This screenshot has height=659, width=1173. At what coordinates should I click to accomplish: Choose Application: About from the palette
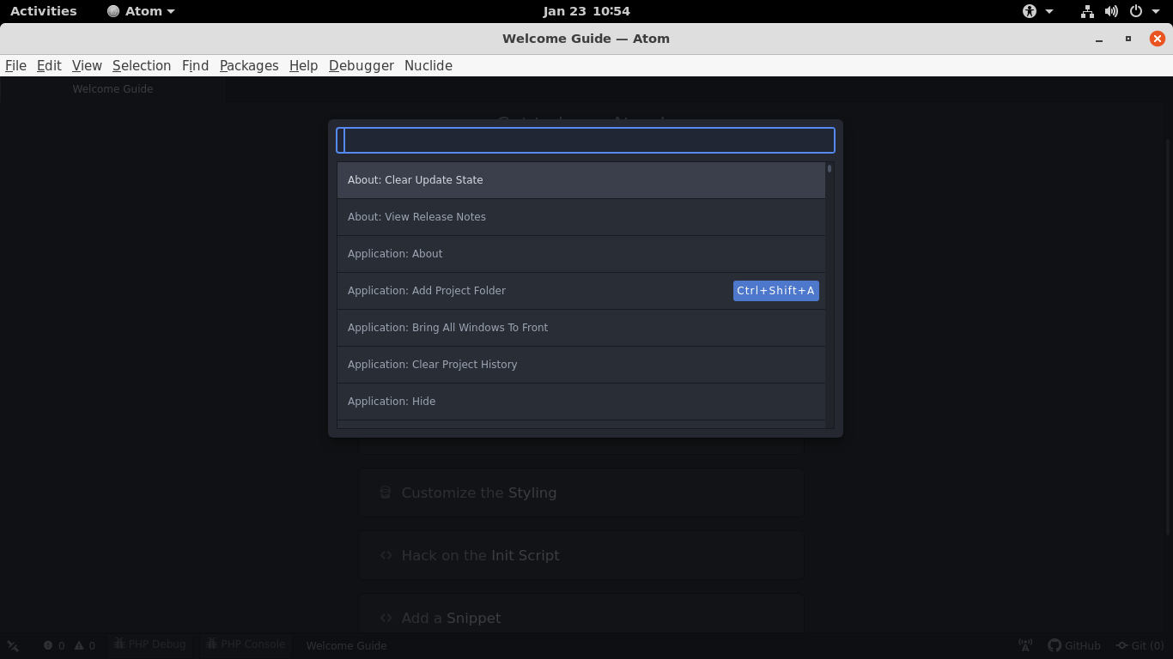581,254
